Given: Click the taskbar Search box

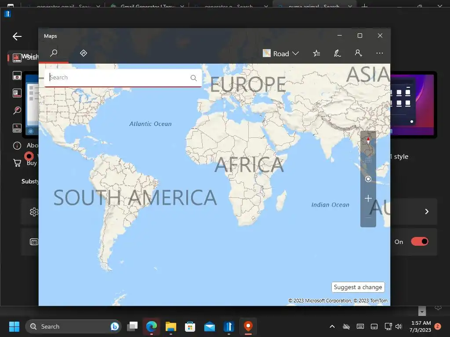Looking at the screenshot, I should pyautogui.click(x=73, y=326).
